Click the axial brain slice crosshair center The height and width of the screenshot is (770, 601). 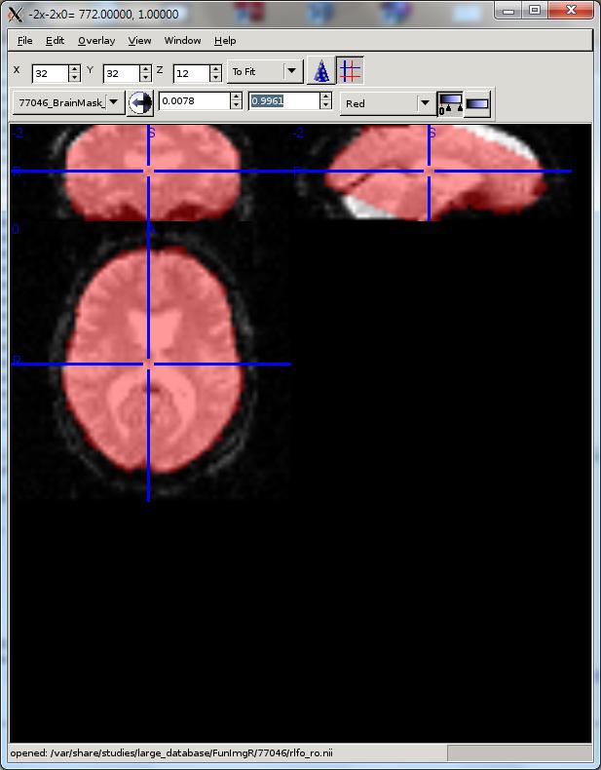tap(148, 364)
